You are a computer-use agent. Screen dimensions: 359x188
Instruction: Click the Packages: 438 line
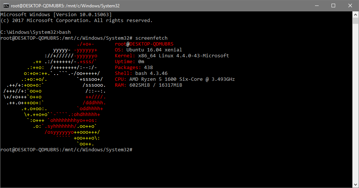[x=134, y=68]
